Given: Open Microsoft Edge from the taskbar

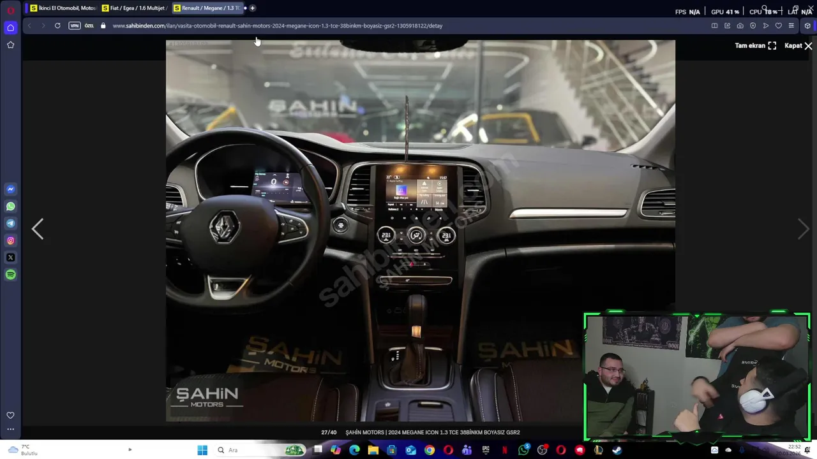Looking at the screenshot, I should click(x=354, y=450).
